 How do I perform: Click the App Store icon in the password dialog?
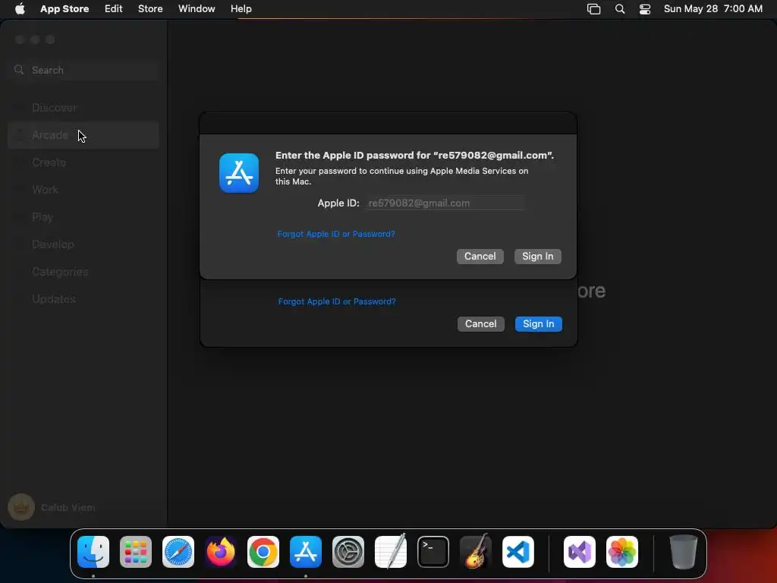click(x=239, y=173)
